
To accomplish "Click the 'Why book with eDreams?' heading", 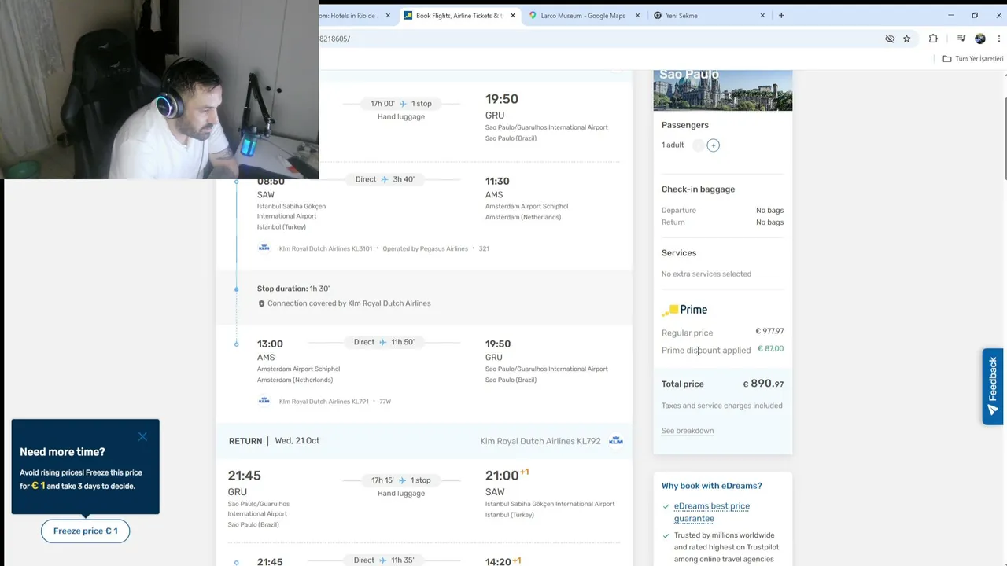I will click(712, 486).
